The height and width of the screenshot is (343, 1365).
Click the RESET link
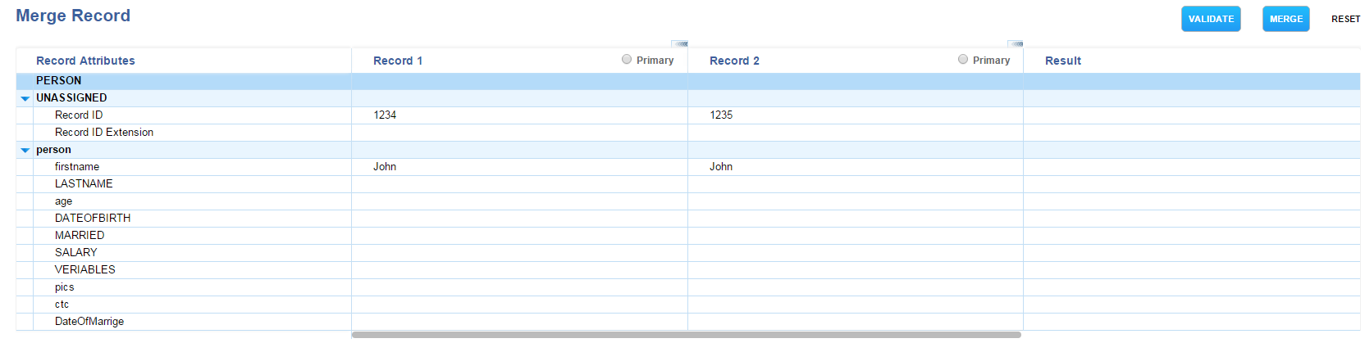point(1345,19)
